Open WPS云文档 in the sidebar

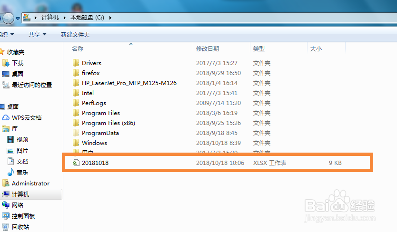27,117
